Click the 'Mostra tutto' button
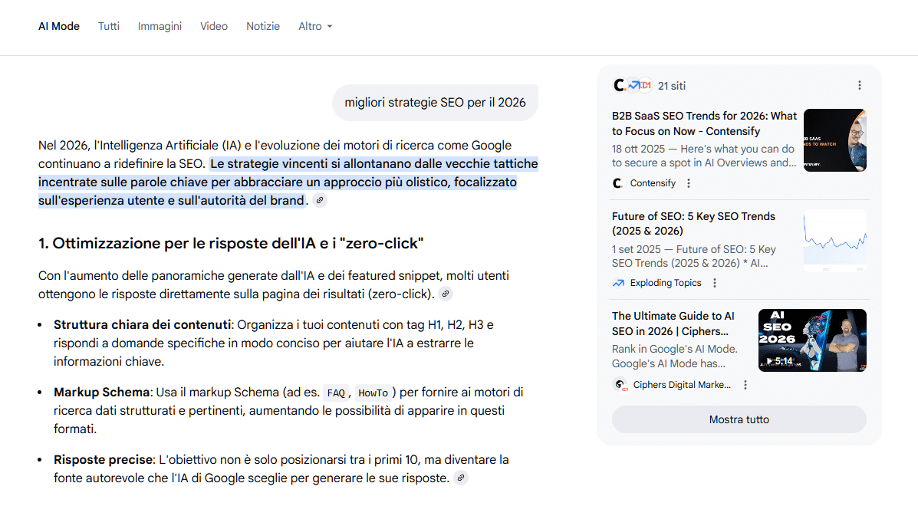This screenshot has width=918, height=506. pos(739,419)
